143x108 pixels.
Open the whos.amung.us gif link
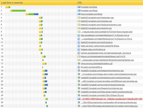pos(97,64)
